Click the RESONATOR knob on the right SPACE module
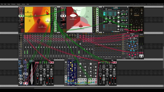164x92 pixels. [x=111, y=67]
